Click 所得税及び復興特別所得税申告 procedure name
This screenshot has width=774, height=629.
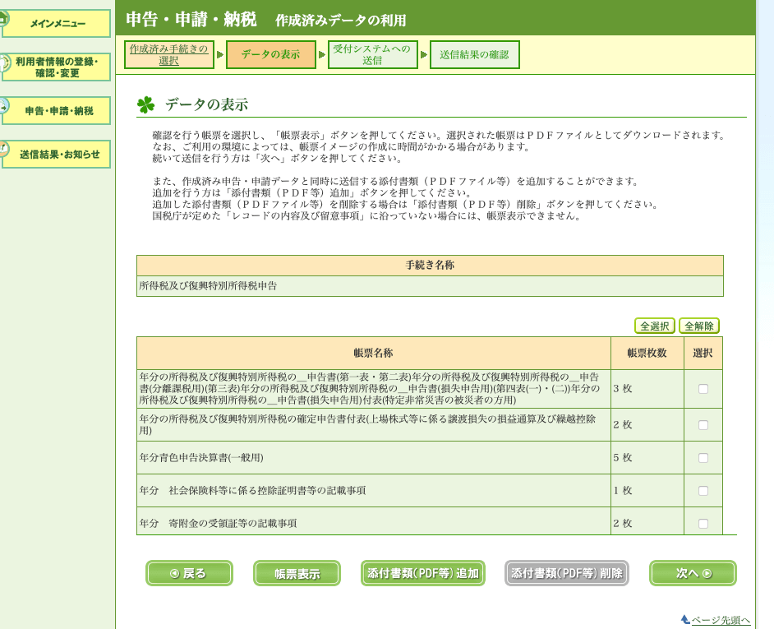click(208, 285)
